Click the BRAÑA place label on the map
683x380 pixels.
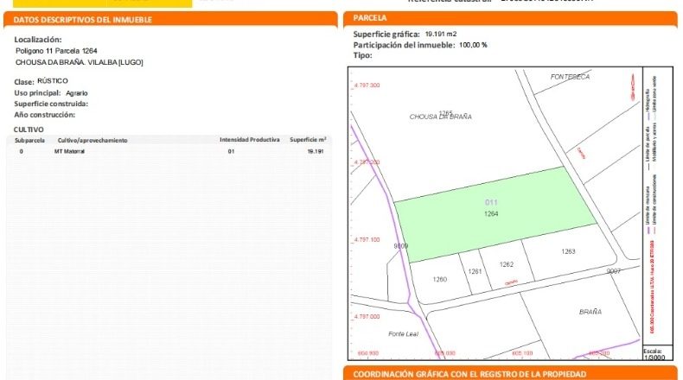point(590,312)
